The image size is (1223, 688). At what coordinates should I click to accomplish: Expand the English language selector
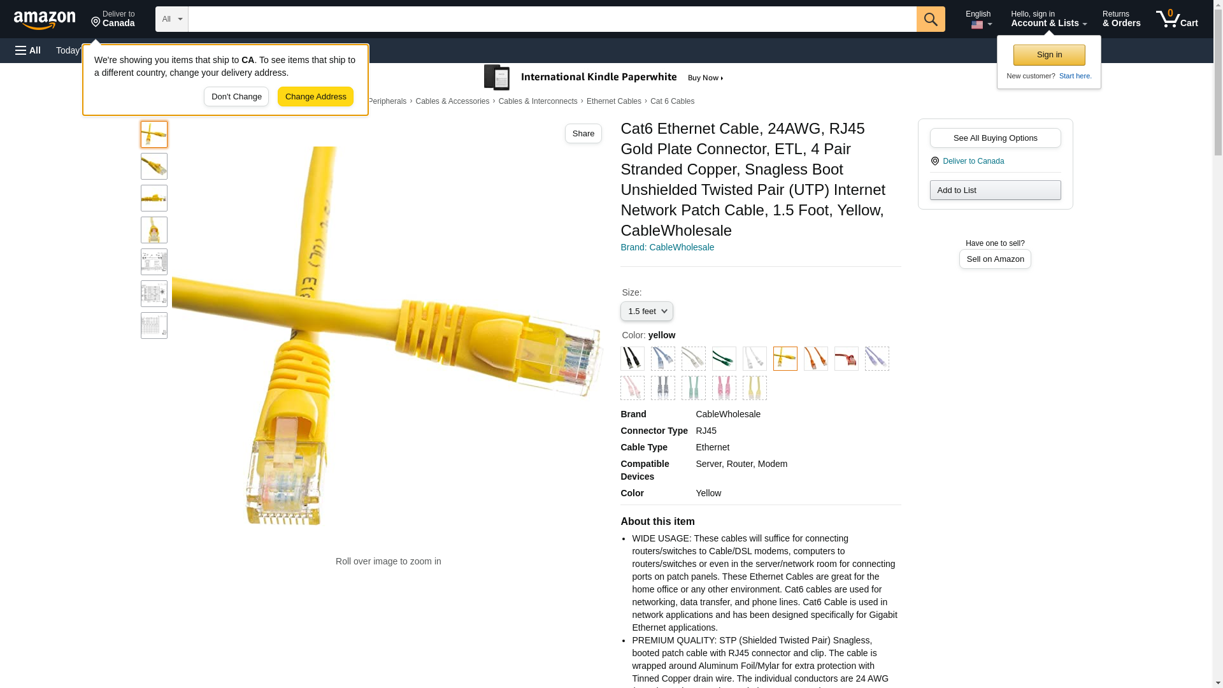click(x=978, y=19)
